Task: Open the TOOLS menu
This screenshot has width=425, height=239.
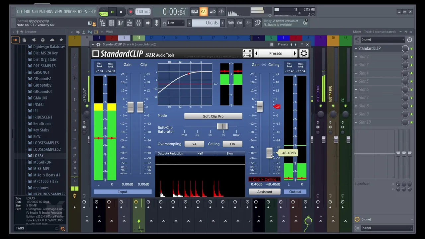Action: point(82,12)
